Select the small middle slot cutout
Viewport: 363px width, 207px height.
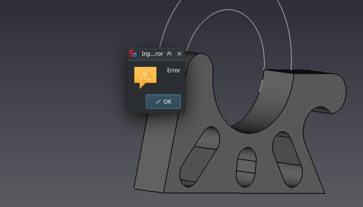(x=246, y=167)
